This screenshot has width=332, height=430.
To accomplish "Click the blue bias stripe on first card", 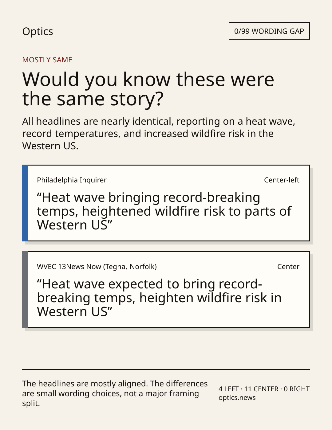I will click(x=25, y=203).
